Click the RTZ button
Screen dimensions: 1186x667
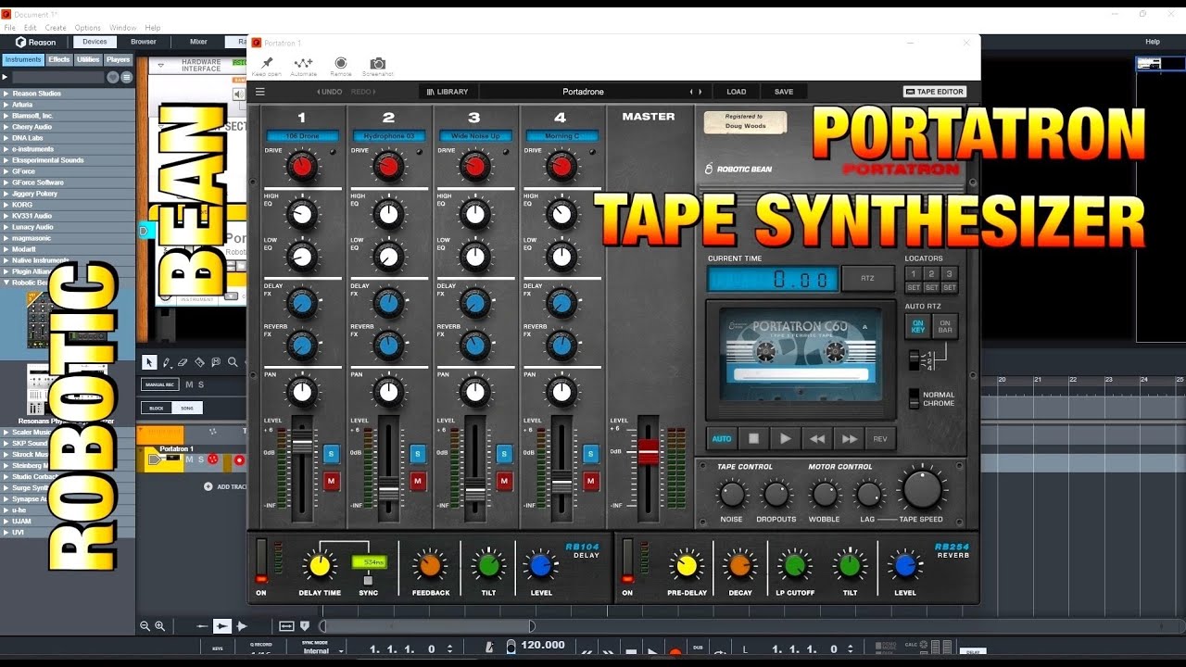pos(868,278)
